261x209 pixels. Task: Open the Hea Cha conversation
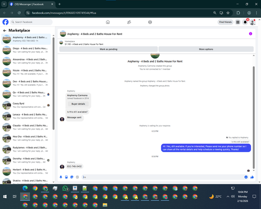click(26, 138)
